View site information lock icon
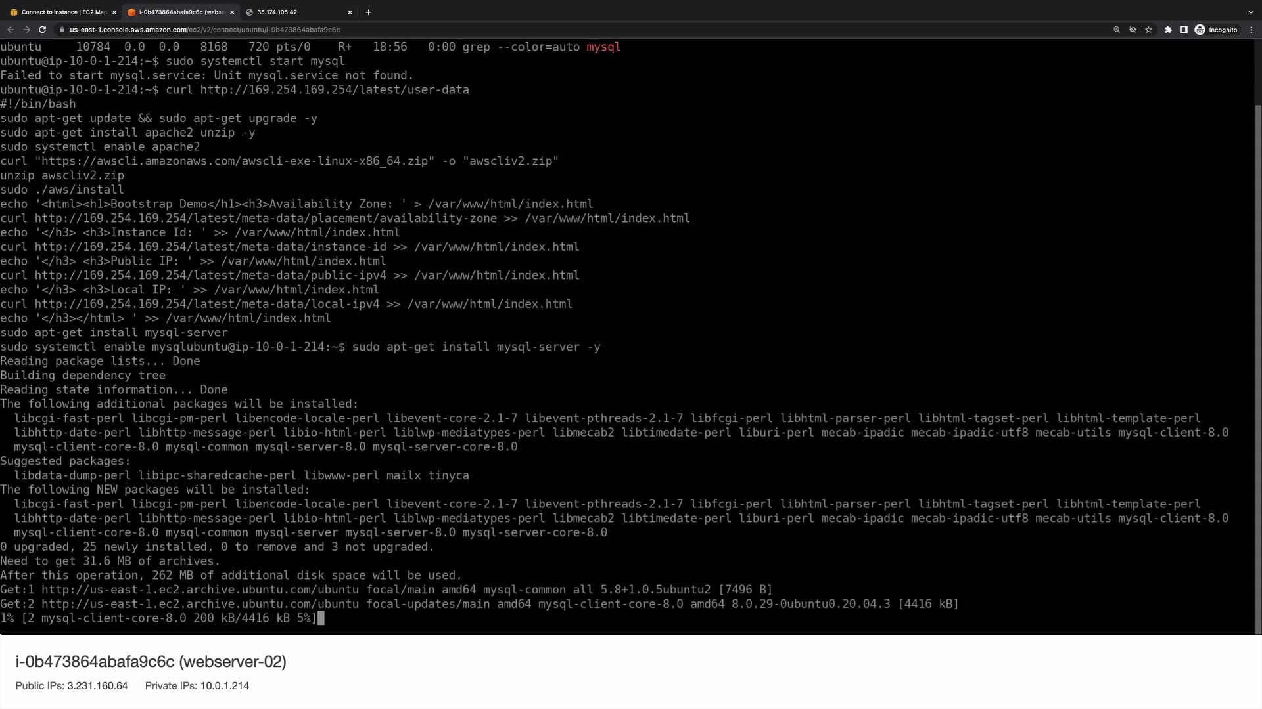This screenshot has height=709, width=1262. pyautogui.click(x=62, y=30)
